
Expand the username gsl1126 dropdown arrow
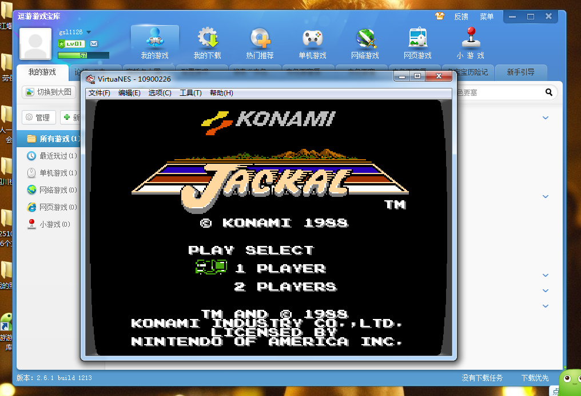click(x=89, y=33)
